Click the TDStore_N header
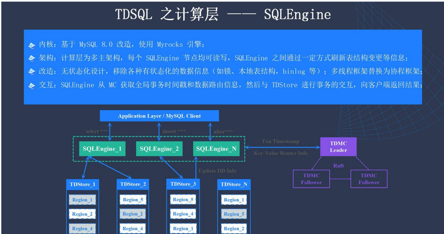This screenshot has height=234, width=444. pos(234,185)
